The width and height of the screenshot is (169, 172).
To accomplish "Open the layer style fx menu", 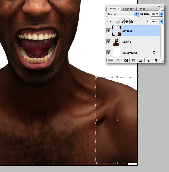I will (x=118, y=60).
